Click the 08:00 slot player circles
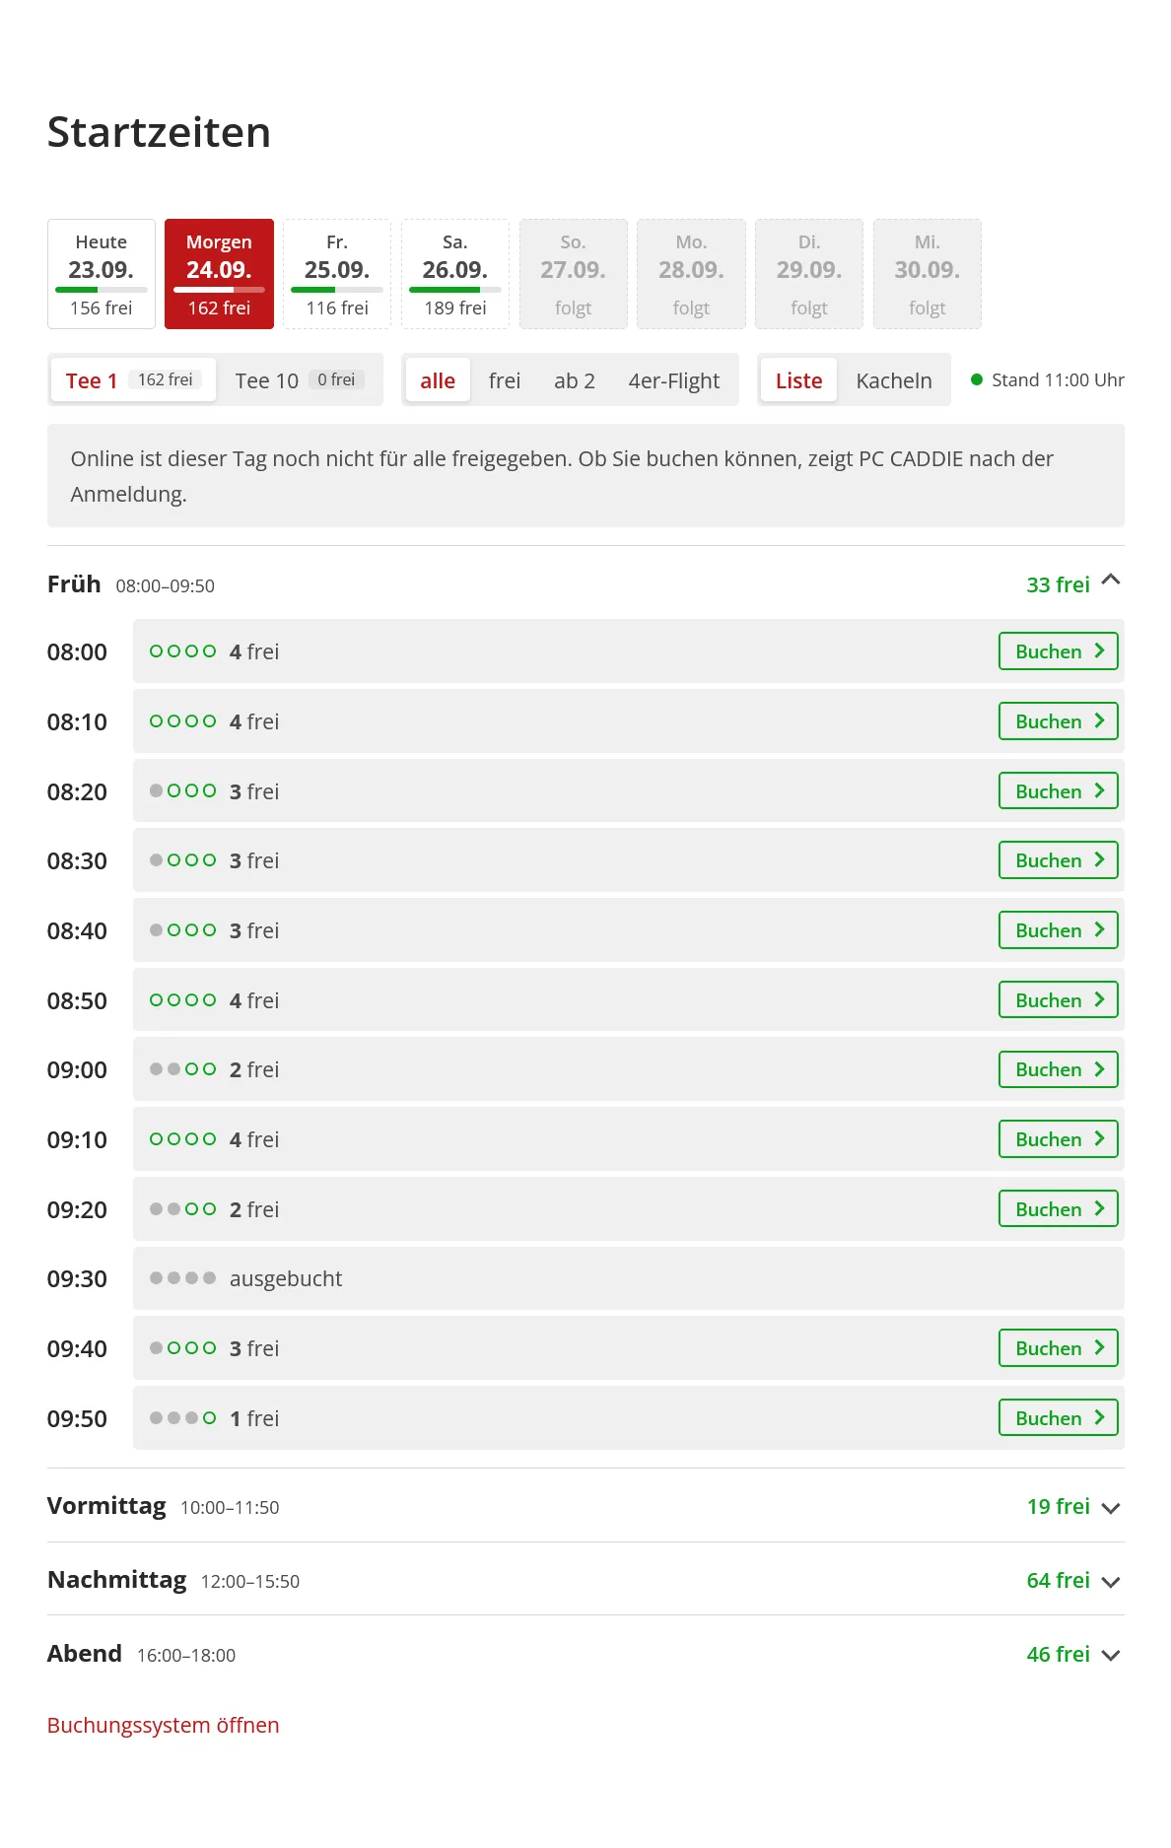 pos(182,651)
